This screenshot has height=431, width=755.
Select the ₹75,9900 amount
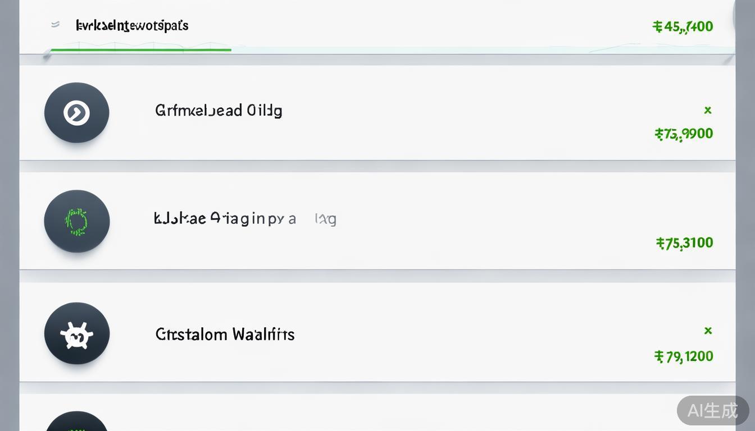684,134
